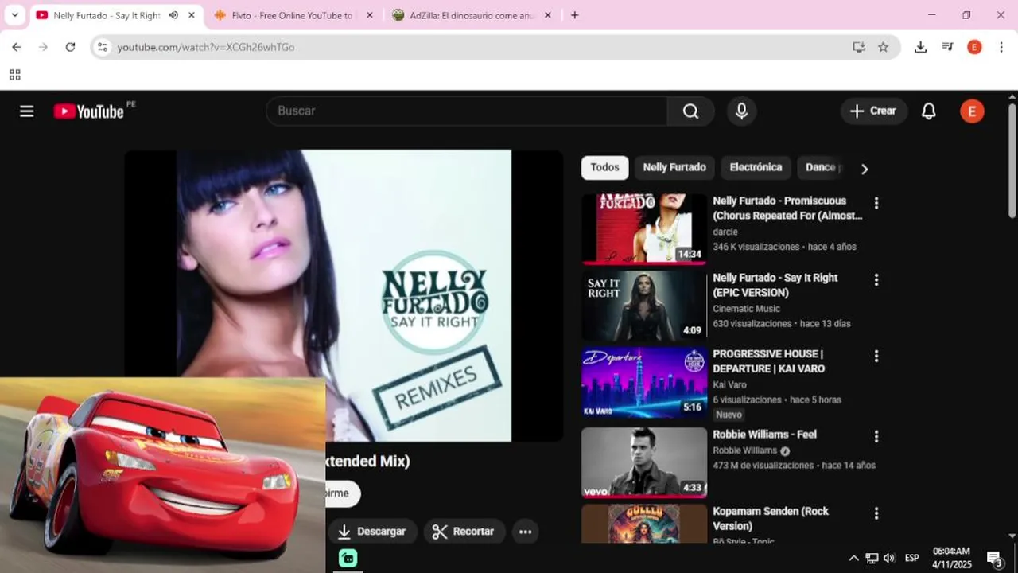Open options for Promiscuous video
Screen dimensions: 1018x573
[x=876, y=203]
